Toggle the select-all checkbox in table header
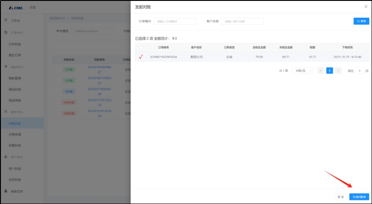This screenshot has width=372, height=204. [x=141, y=47]
